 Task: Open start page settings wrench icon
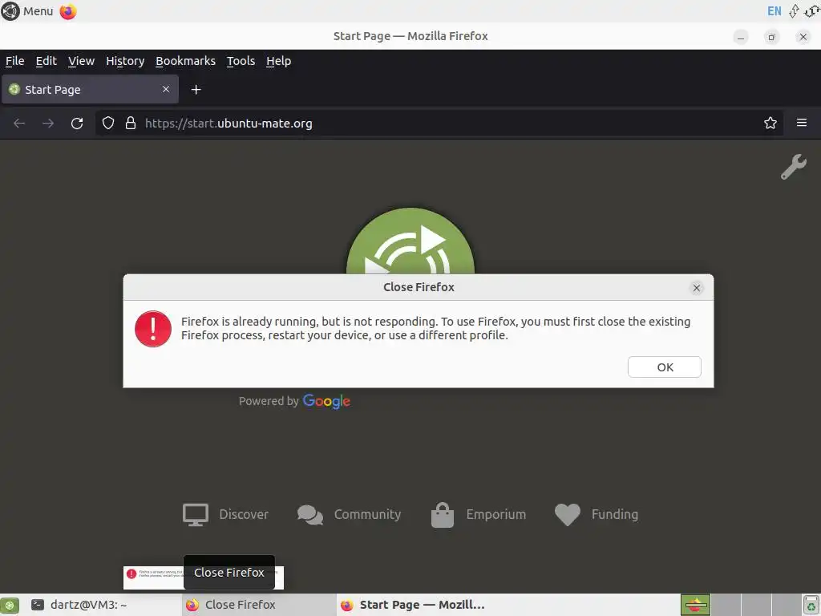[x=794, y=167]
